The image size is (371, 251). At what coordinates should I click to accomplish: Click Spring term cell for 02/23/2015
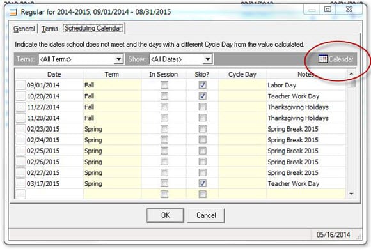(x=112, y=129)
